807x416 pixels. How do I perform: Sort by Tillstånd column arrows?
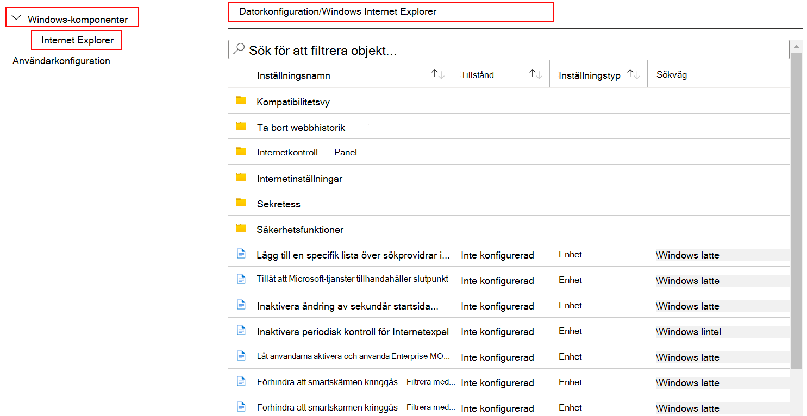536,74
